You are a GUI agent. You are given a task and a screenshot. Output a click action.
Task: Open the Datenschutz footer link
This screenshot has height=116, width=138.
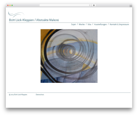click(40, 95)
